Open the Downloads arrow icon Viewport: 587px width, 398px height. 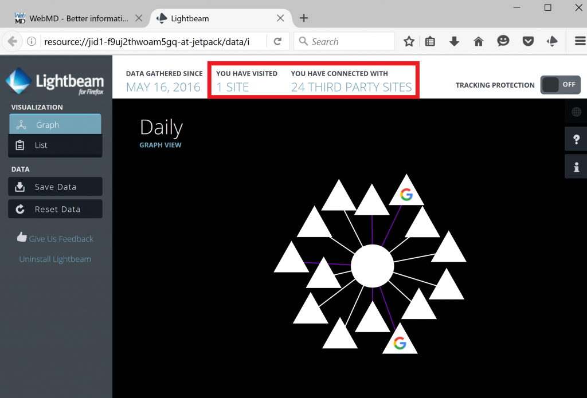(454, 42)
